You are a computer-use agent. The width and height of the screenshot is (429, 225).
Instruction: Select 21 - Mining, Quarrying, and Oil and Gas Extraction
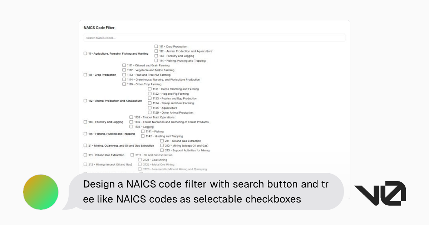coord(85,146)
